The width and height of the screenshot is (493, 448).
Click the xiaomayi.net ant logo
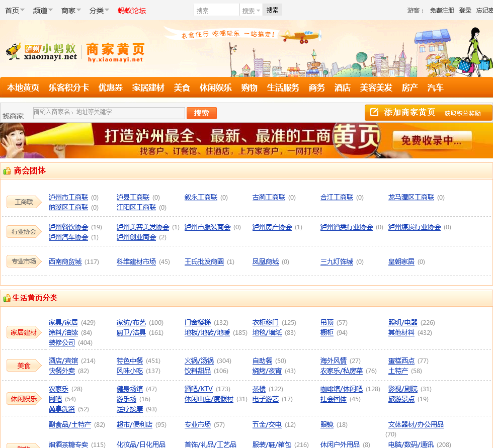click(42, 52)
